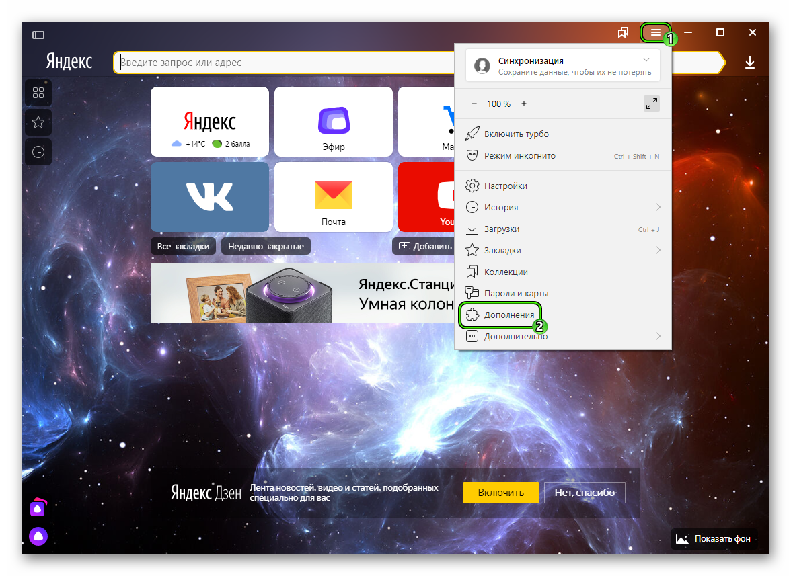Enable turbo mode in menu
Image resolution: width=791 pixels, height=576 pixels.
coord(517,134)
